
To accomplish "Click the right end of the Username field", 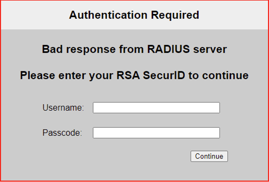I will point(216,108).
